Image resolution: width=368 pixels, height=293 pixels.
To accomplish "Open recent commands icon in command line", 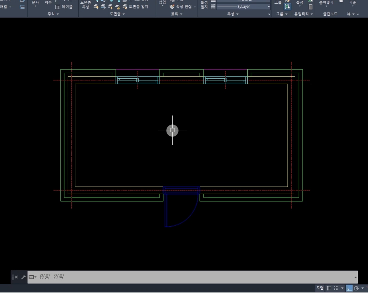I will tap(32, 277).
